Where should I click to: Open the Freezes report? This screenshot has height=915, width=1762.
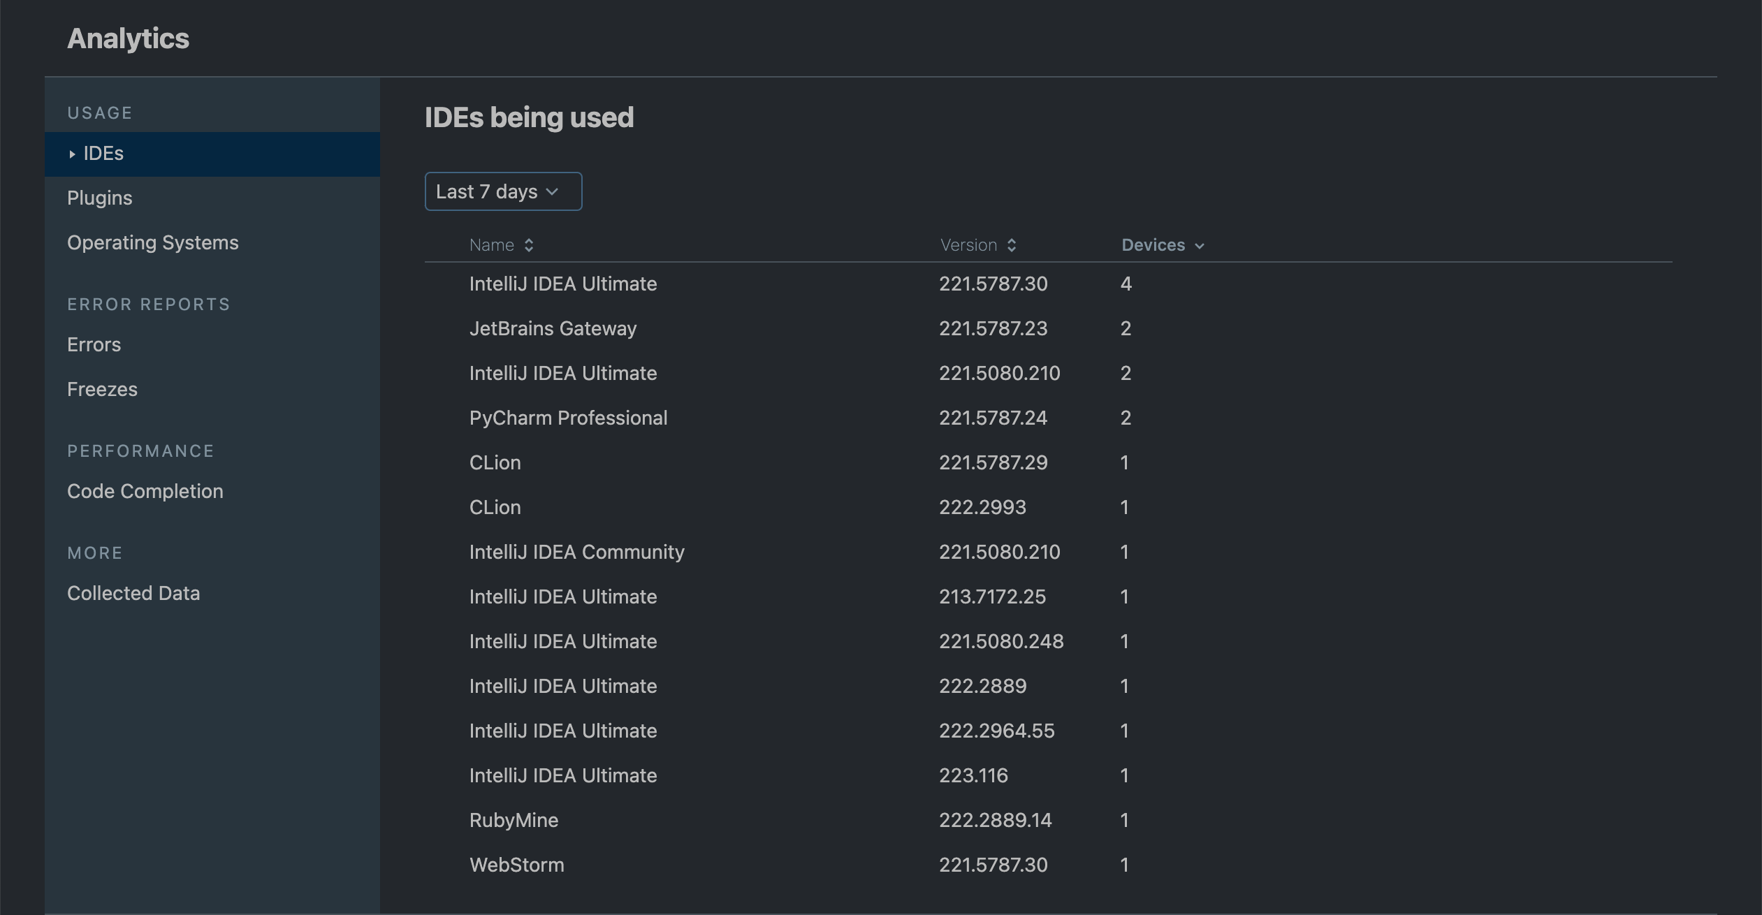tap(102, 389)
